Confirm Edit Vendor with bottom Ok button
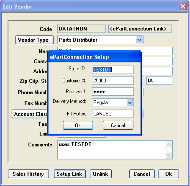The height and width of the screenshot is (186, 190). [169, 174]
